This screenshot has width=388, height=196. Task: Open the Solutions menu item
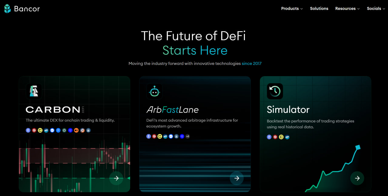point(319,8)
